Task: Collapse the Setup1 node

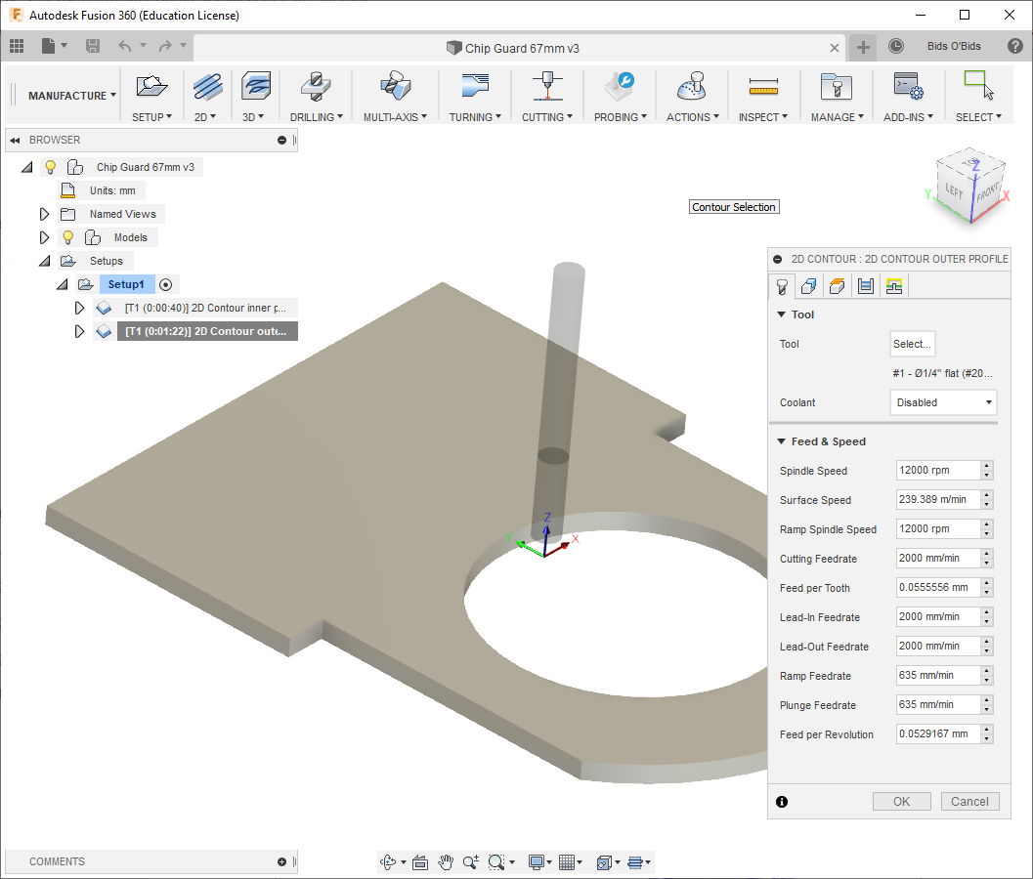Action: click(x=62, y=284)
